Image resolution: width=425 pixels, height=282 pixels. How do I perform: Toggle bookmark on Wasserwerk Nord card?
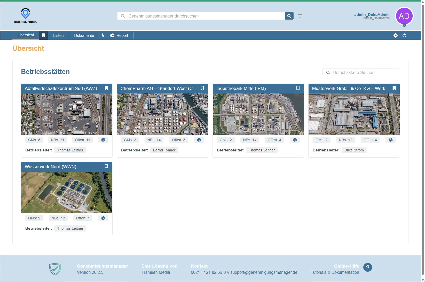[106, 166]
